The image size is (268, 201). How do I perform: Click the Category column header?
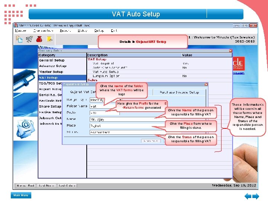(x=63, y=55)
